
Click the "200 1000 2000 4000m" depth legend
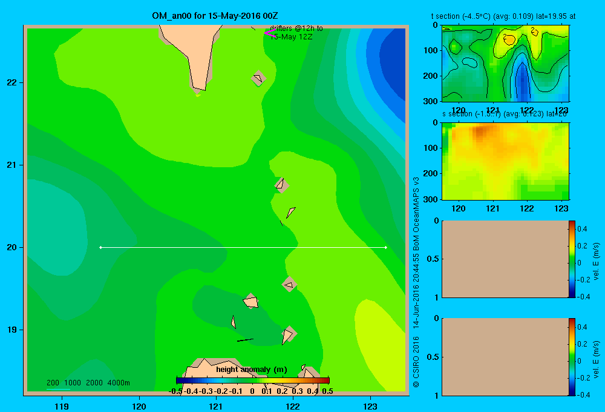[x=88, y=383]
